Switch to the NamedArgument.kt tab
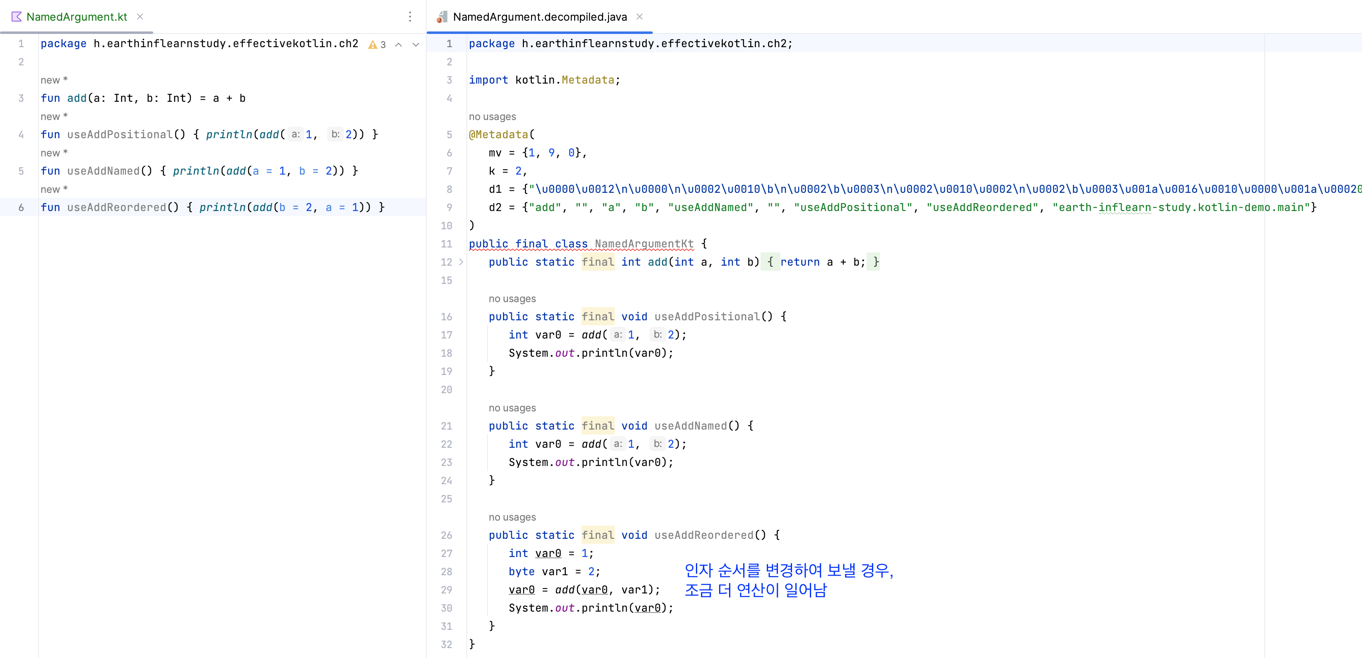Image resolution: width=1362 pixels, height=658 pixels. 77,17
